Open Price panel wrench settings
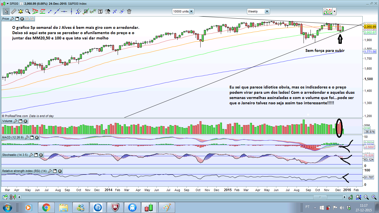 click(x=12, y=19)
